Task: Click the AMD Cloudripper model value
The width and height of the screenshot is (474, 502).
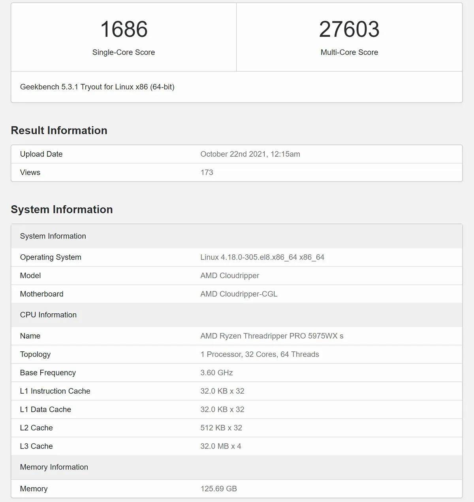Action: [229, 276]
